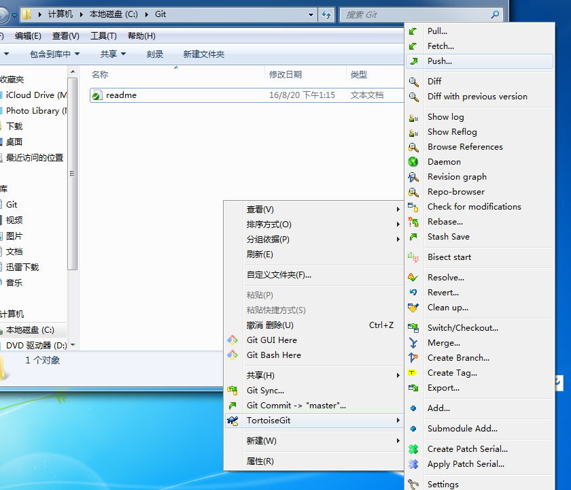Click the Show log icon
The height and width of the screenshot is (490, 571).
tap(413, 117)
